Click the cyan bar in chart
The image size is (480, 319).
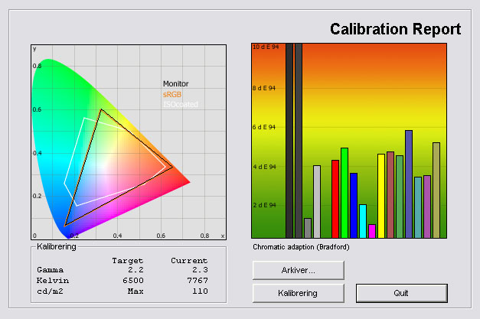coord(362,221)
